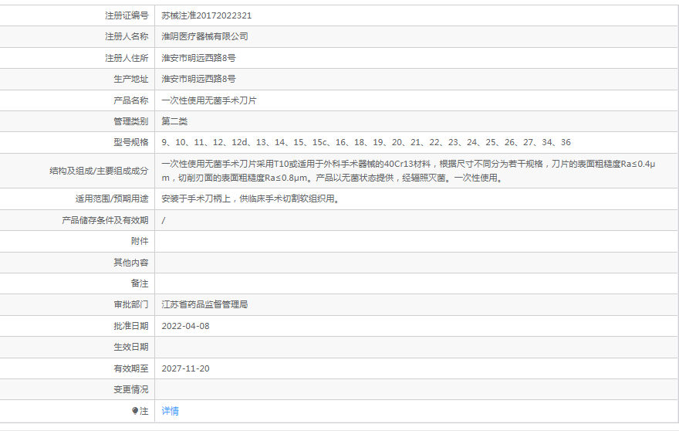Select registration number 苏械注准20172022321

pos(207,15)
